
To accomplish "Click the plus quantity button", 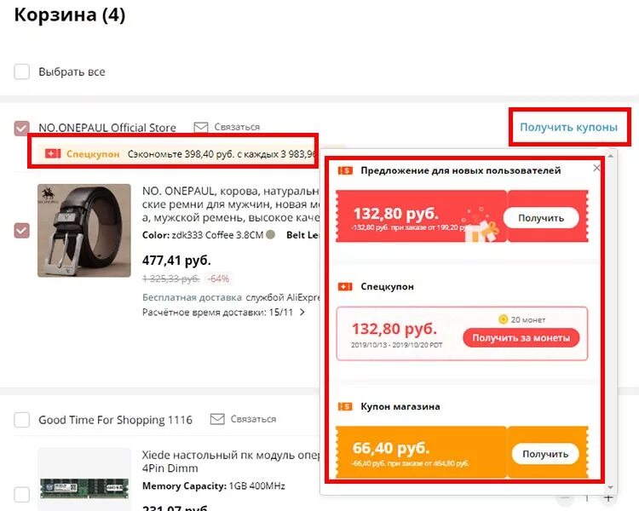I will (607, 497).
